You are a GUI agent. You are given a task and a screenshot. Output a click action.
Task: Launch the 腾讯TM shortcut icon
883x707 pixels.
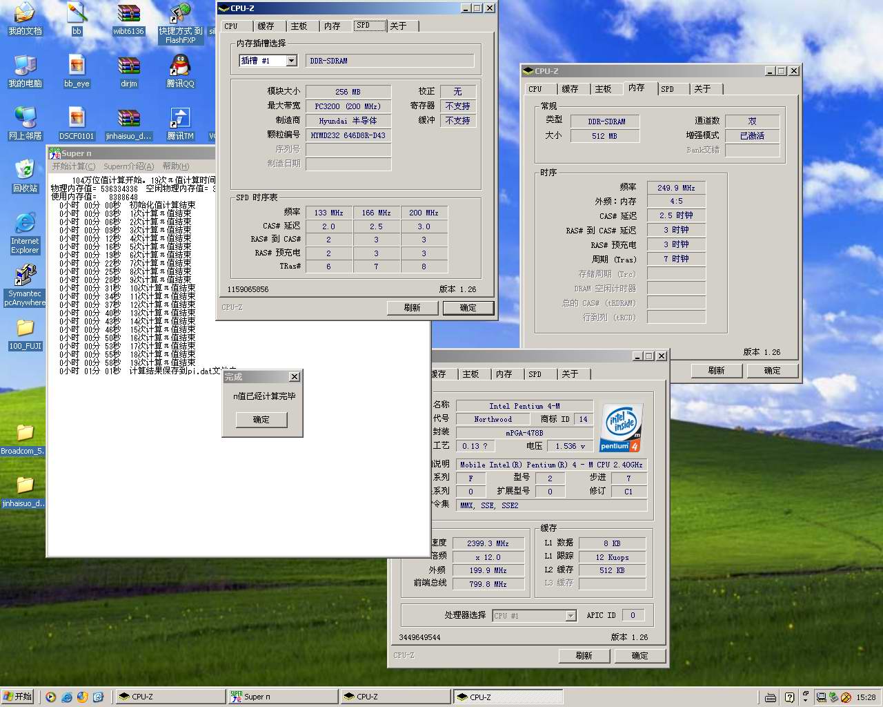[181, 124]
